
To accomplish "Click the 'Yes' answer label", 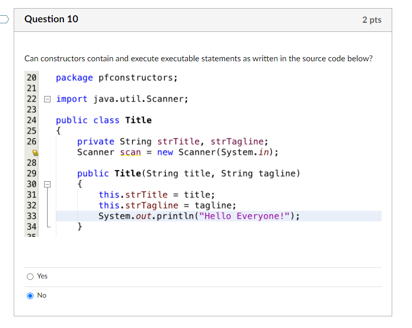I will click(x=42, y=276).
